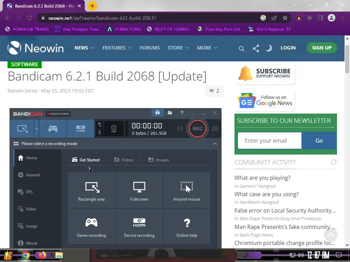Refresh the Community Activity list
The image size is (350, 262).
(334, 162)
